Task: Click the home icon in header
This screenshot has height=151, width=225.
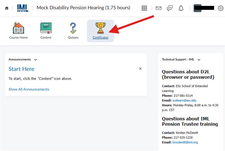Action: click(x=7, y=8)
